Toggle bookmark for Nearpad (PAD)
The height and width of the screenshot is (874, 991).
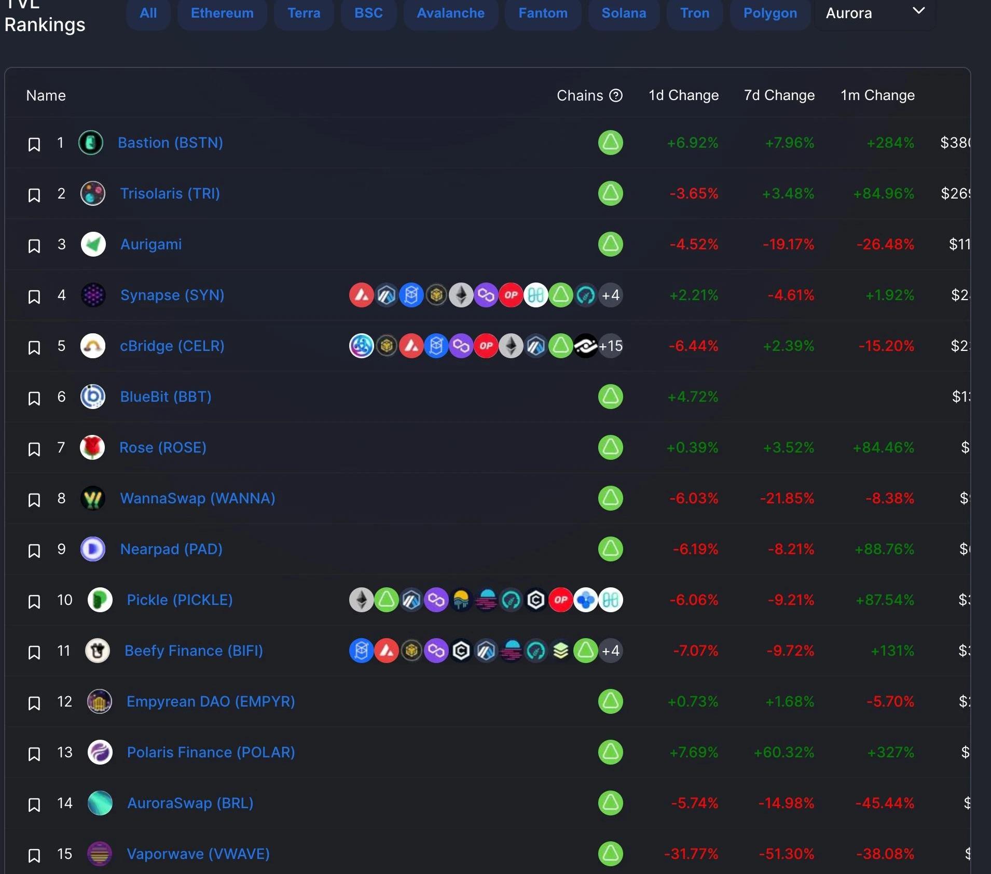pos(34,551)
